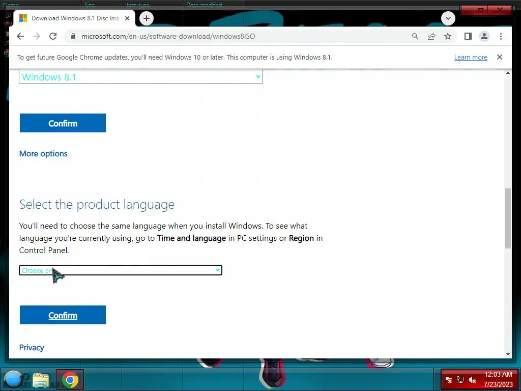Screen dimensions: 521x391
Task: Open Action Center flag tray icon
Action: point(448,380)
